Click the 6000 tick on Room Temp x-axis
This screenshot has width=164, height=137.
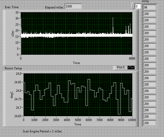(89, 120)
